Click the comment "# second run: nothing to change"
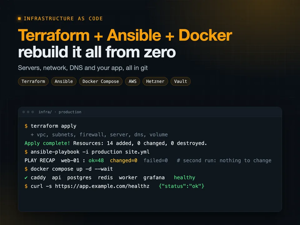This screenshot has height=225, width=300. tap(224, 160)
